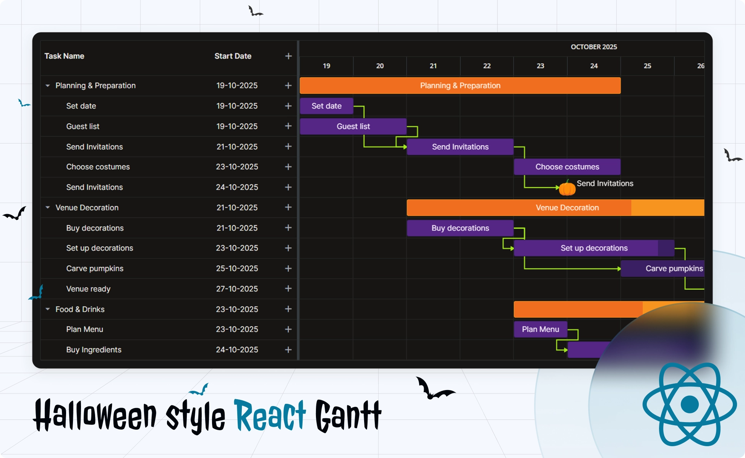The height and width of the screenshot is (458, 745).
Task: Click the day 23 timeline header
Action: pyautogui.click(x=540, y=66)
